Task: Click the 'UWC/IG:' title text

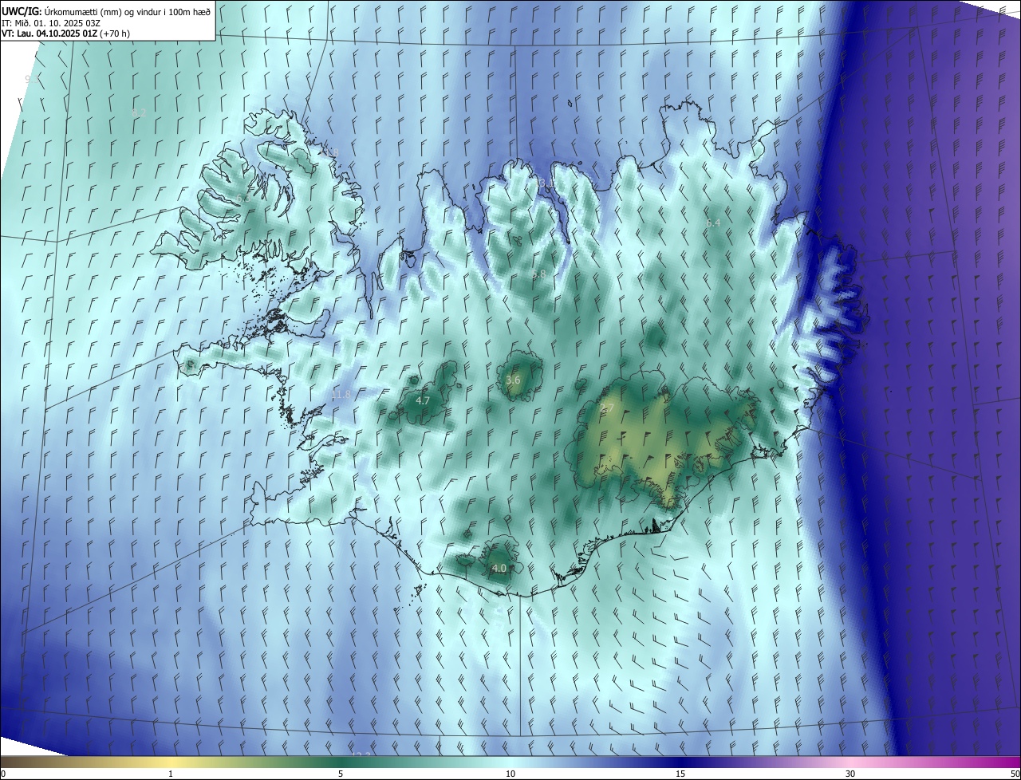Action: click(x=22, y=11)
